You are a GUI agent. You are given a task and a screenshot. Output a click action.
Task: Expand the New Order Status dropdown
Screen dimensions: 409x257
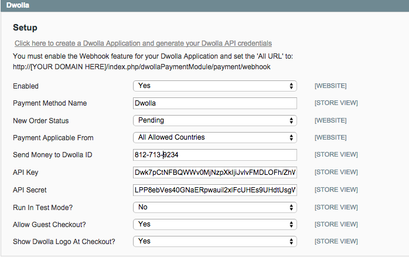[x=215, y=120]
